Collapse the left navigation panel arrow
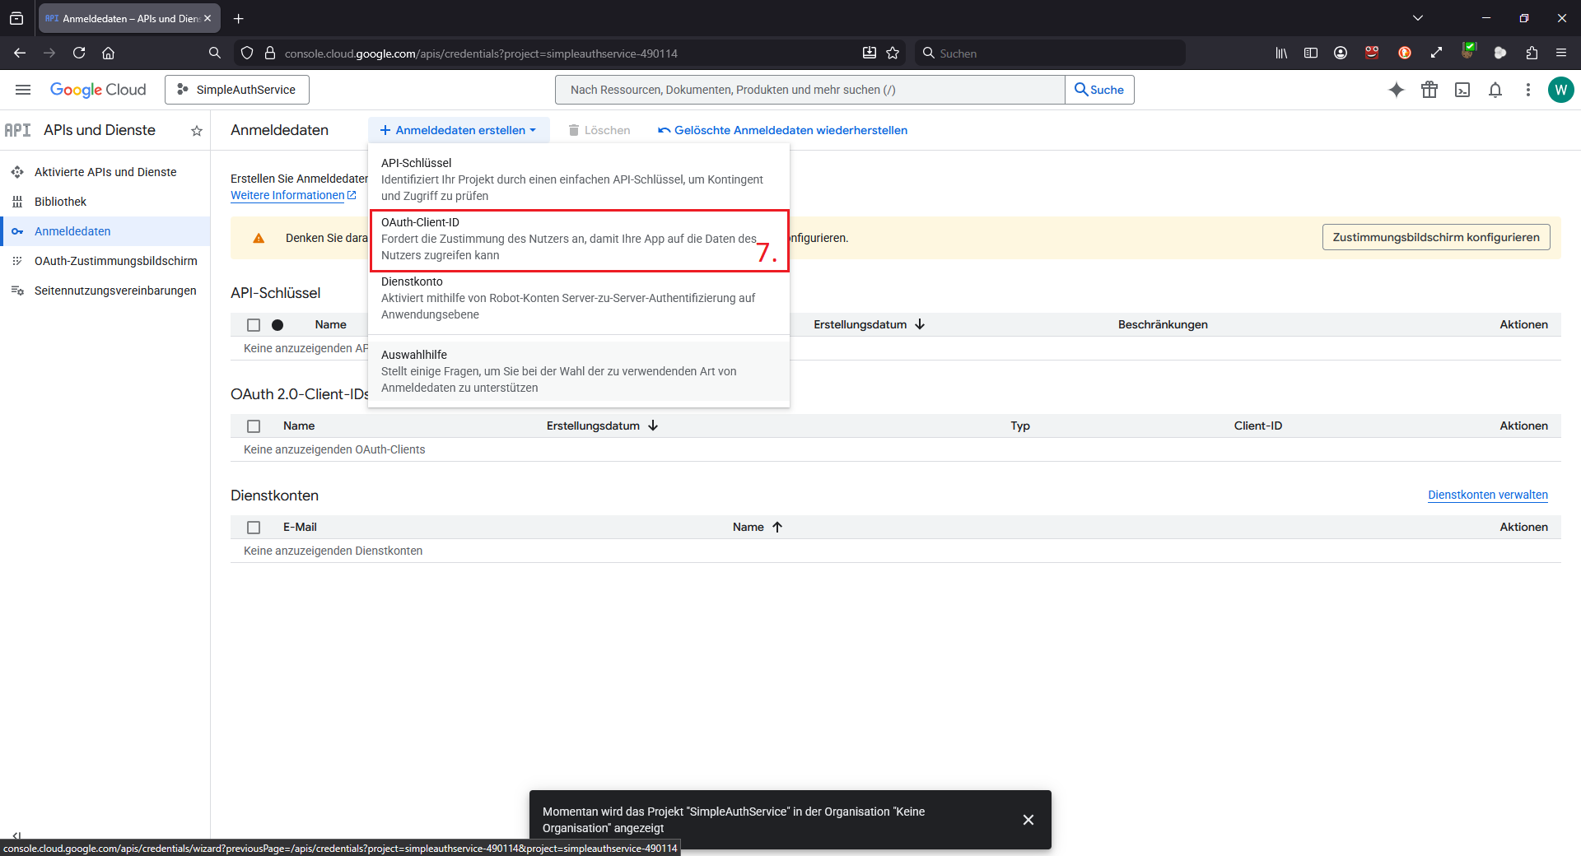This screenshot has height=856, width=1581. tap(16, 836)
